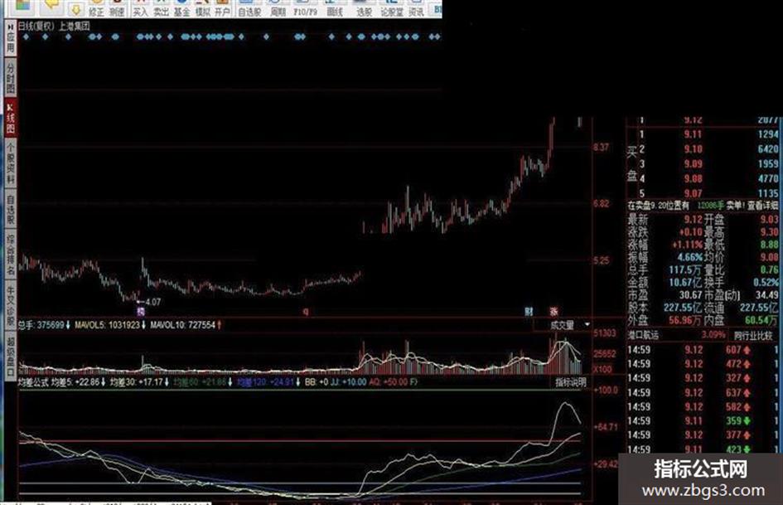Click the 开户 toolbar button
Image resolution: width=783 pixels, height=505 pixels.
(x=222, y=8)
